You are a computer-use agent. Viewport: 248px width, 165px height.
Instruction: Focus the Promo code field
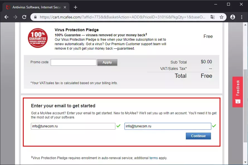coord(74,62)
